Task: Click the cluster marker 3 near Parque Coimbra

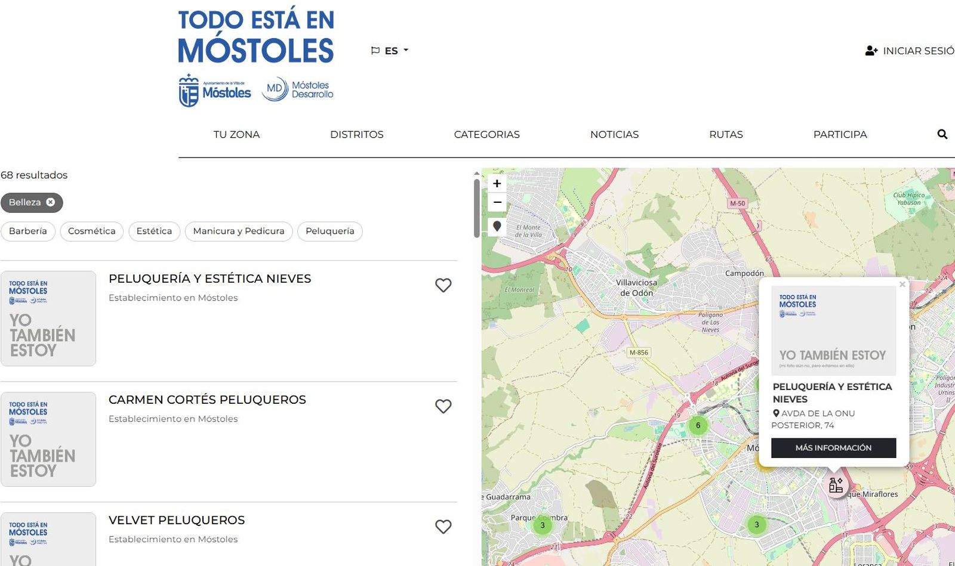Action: coord(543,525)
